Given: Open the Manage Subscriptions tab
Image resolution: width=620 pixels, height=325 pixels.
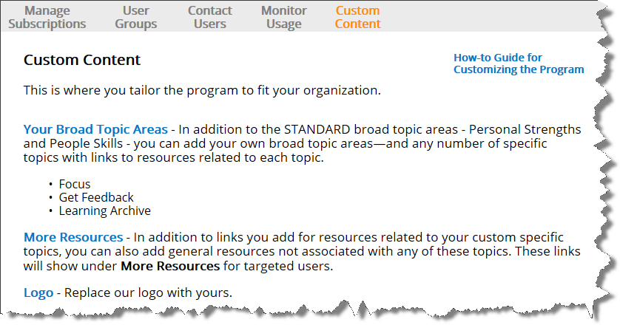Looking at the screenshot, I should 47,17.
